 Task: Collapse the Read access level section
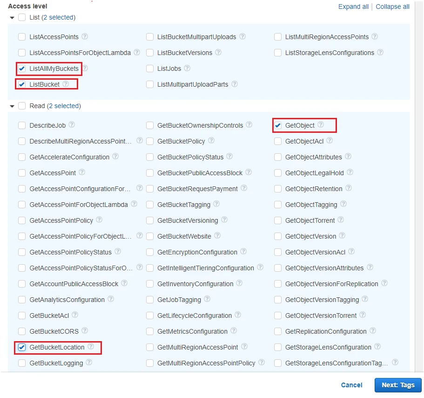(12, 106)
